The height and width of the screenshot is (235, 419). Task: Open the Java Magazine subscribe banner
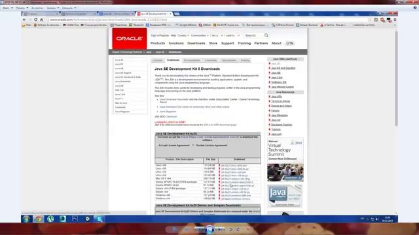285,196
